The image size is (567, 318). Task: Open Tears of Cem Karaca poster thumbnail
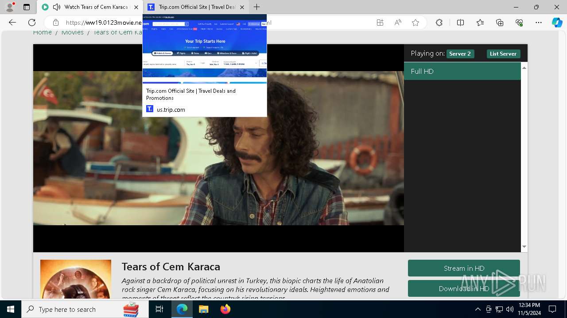tap(76, 279)
